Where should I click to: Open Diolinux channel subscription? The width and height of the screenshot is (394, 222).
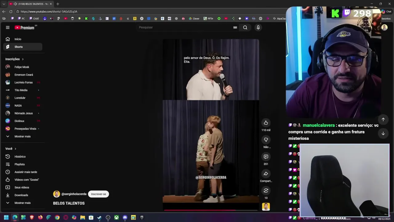coord(23,121)
